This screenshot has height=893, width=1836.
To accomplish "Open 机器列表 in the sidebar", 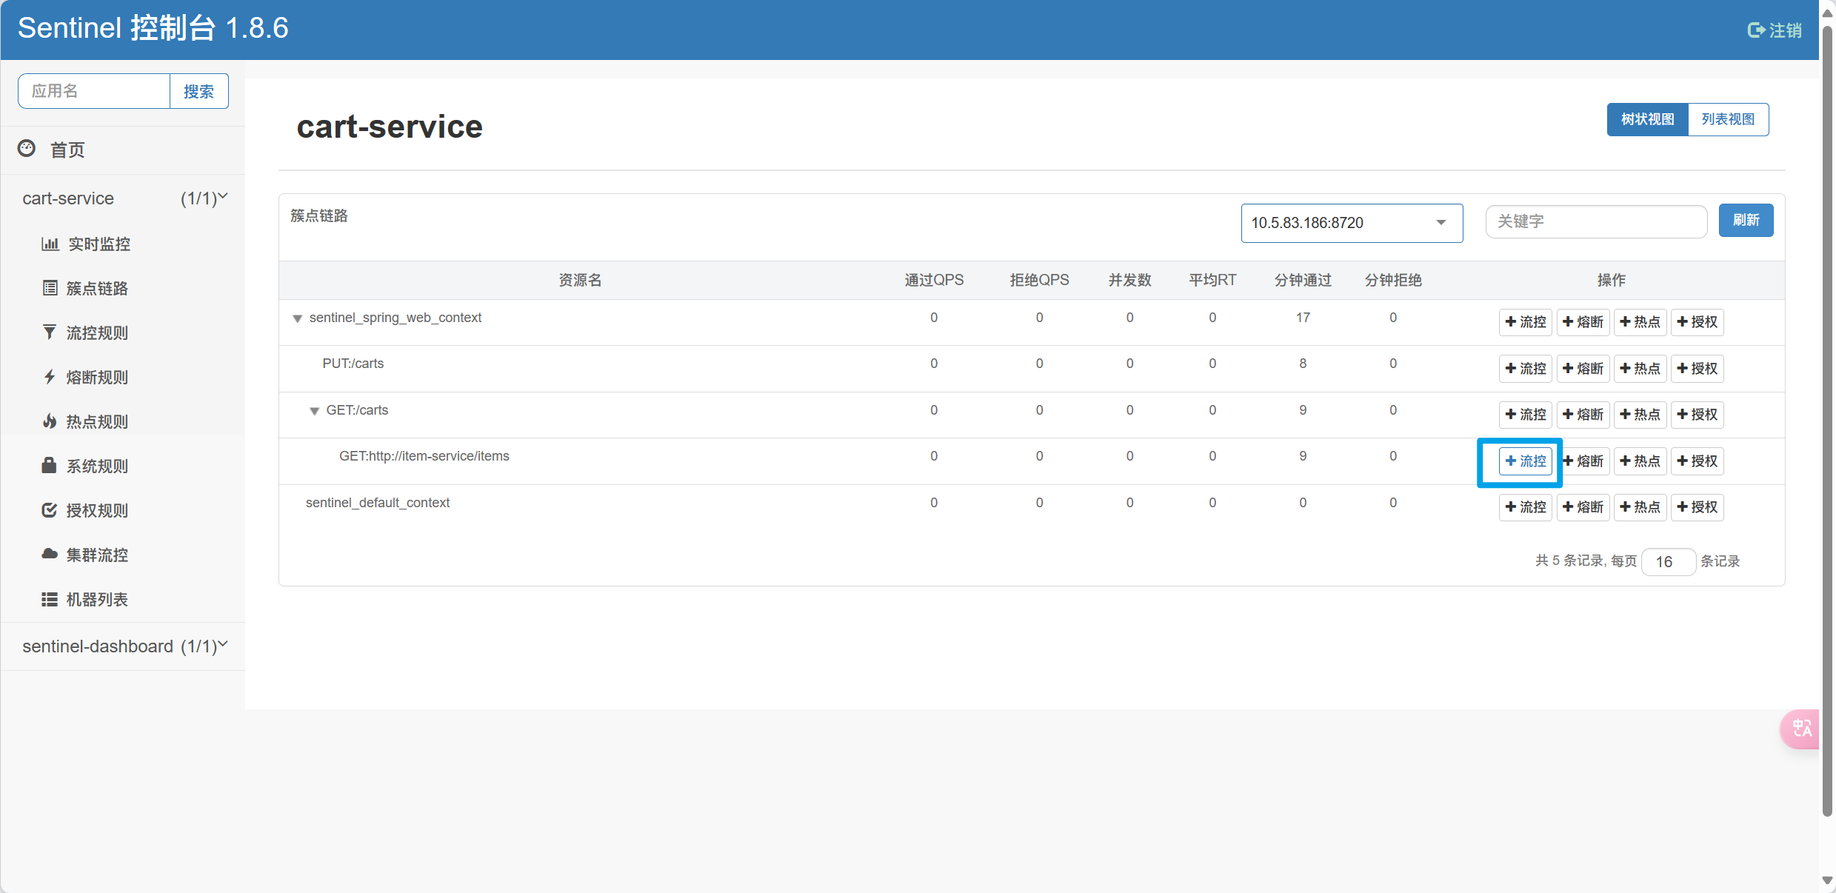I will point(96,599).
